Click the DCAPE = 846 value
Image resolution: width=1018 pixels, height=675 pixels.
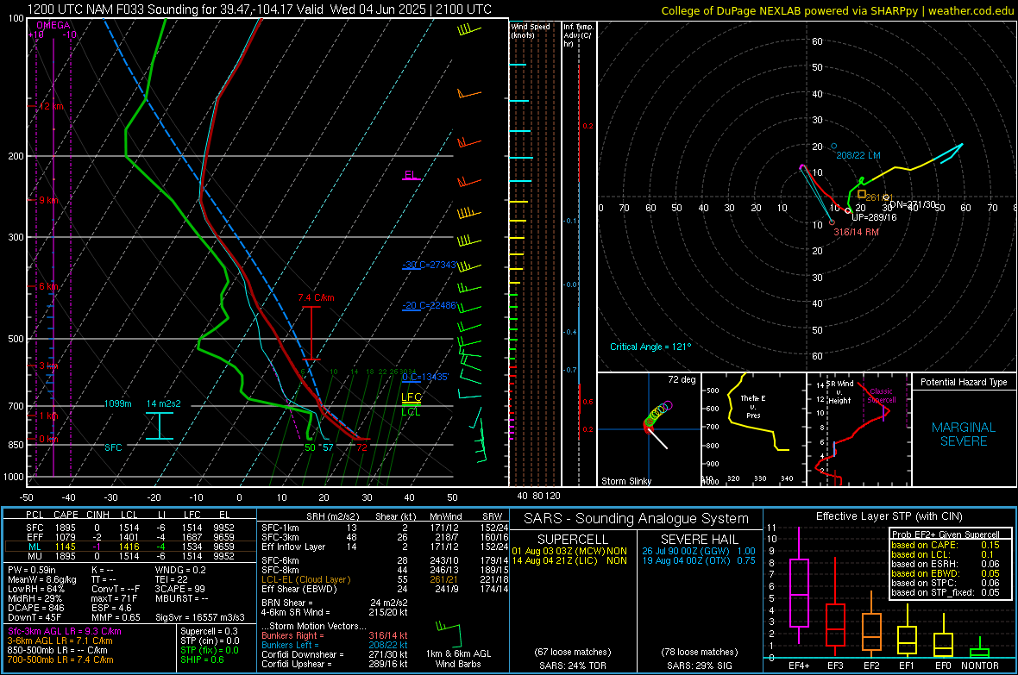35,608
